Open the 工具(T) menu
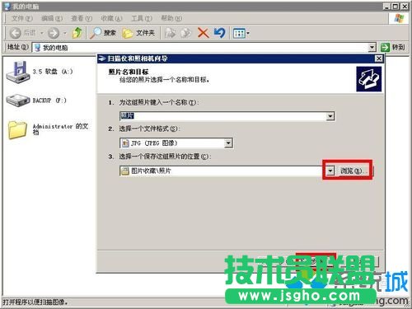 tap(142, 18)
